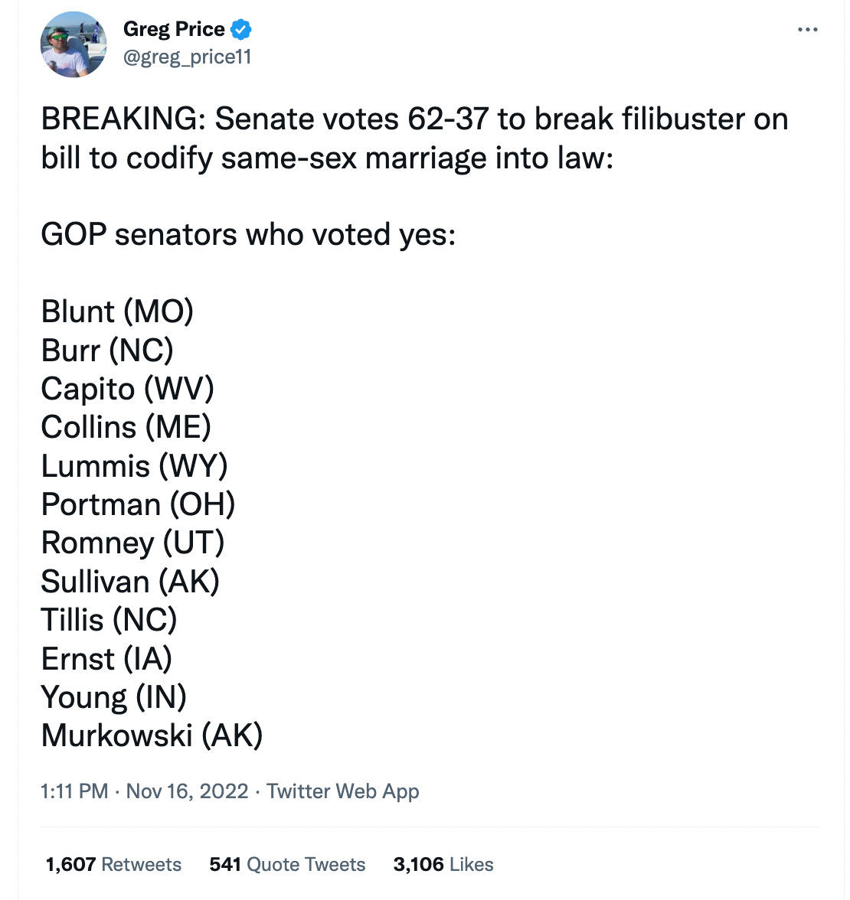Click the Murkowski (AK) line
Viewport: 850px width, 900px height.
click(x=152, y=736)
